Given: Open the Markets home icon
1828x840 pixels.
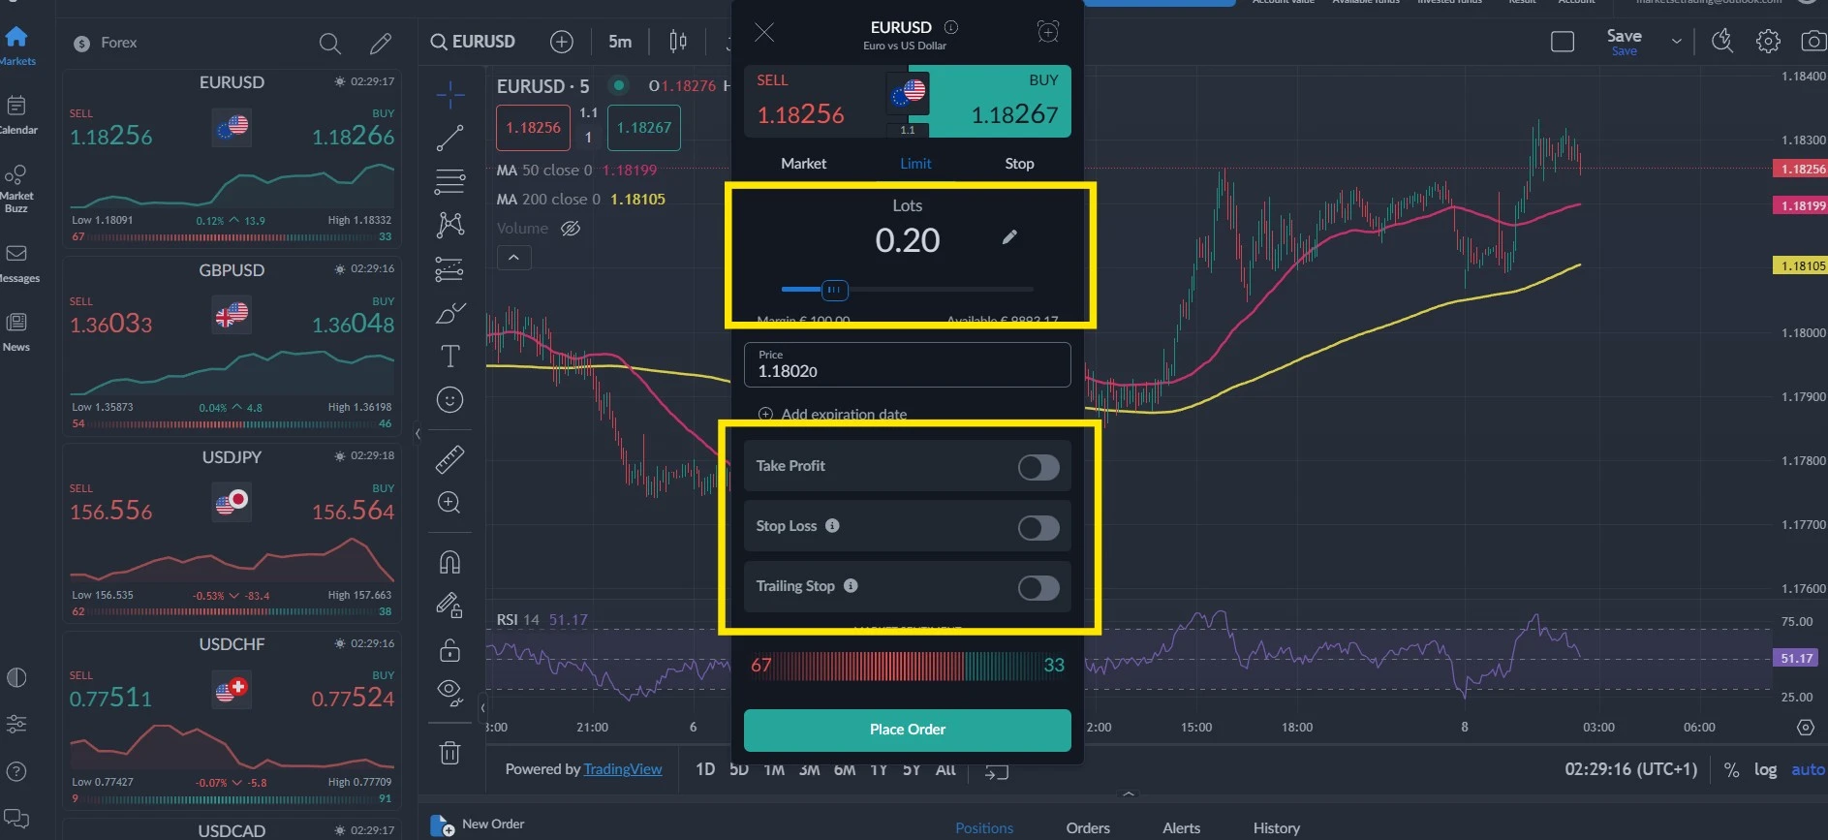Looking at the screenshot, I should [16, 39].
